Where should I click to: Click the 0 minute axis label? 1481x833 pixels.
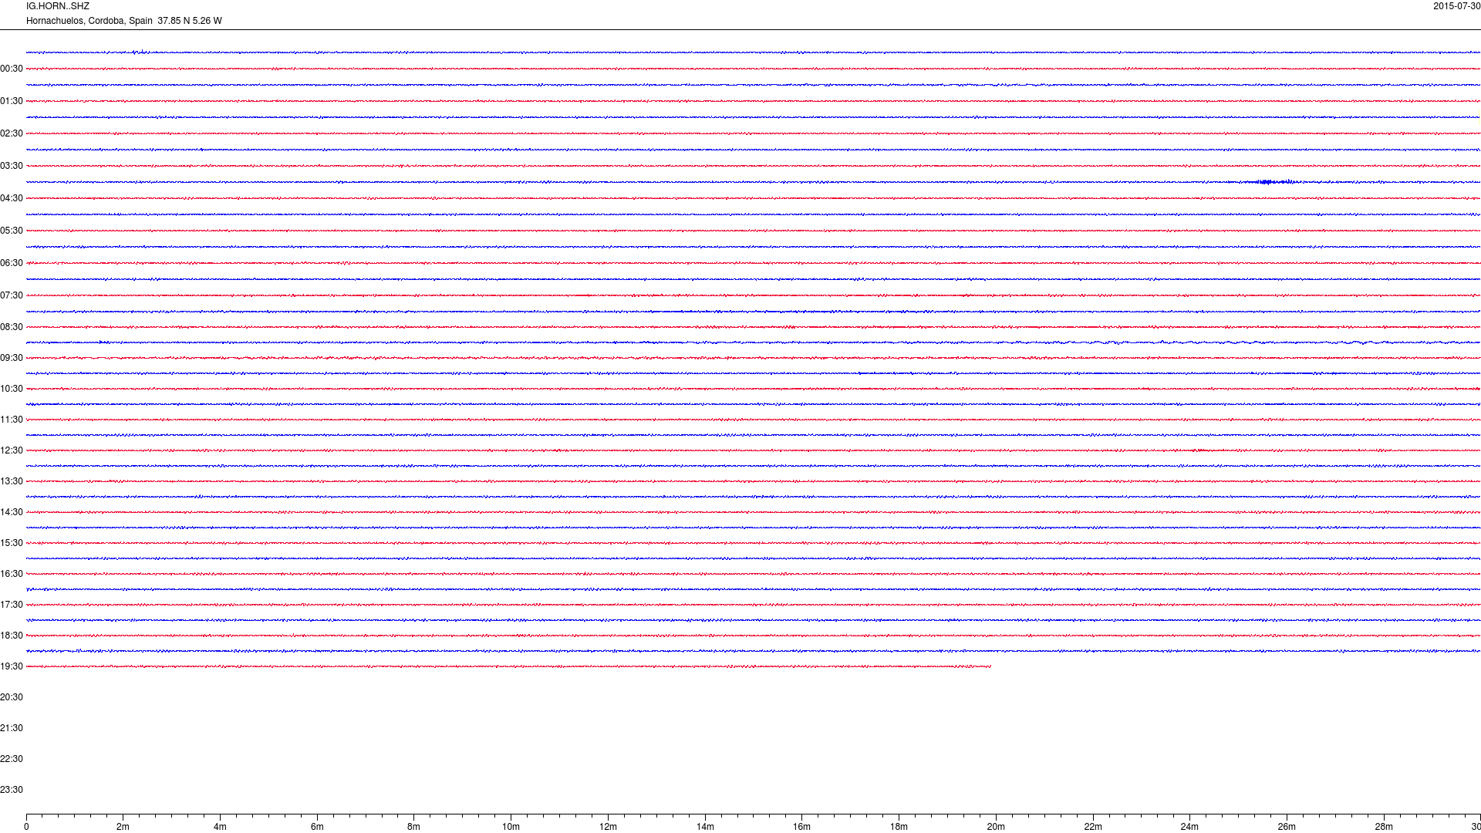[x=26, y=827]
